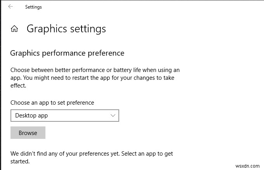Select the "Graphics settings" page heading
Viewport: 264px width, 170px height.
point(66,29)
